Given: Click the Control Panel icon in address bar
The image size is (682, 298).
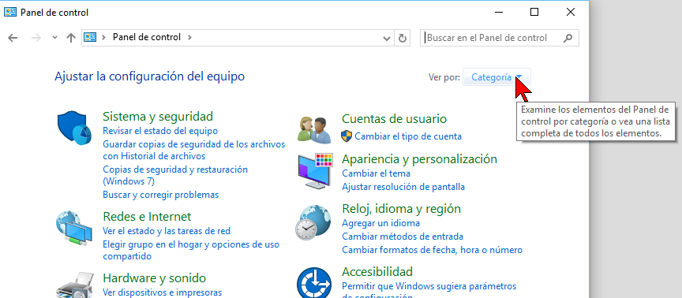Looking at the screenshot, I should point(90,37).
